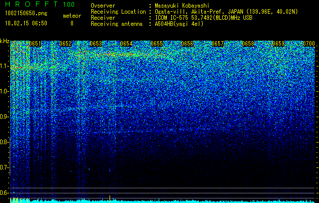Click the Receiving Location field label
The image size is (319, 203).
tap(118, 12)
